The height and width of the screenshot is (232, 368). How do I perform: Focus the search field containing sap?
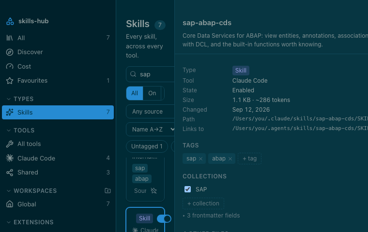150,74
